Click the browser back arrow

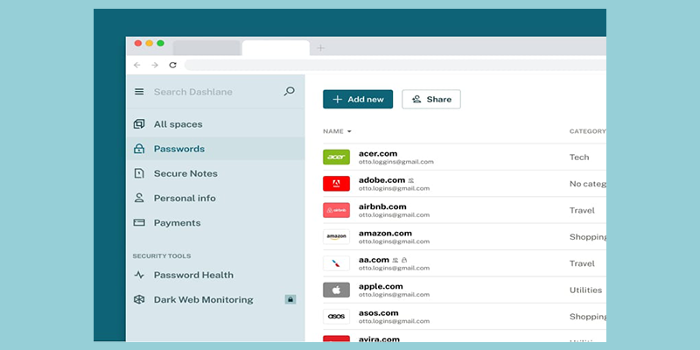(137, 65)
